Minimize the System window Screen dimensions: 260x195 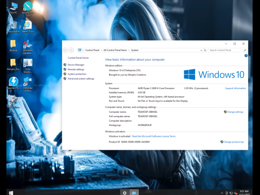[226, 44]
